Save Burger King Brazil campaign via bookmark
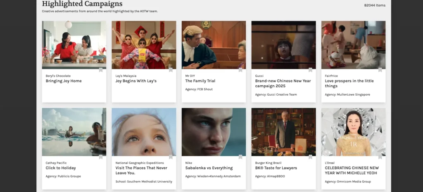 click(310, 157)
